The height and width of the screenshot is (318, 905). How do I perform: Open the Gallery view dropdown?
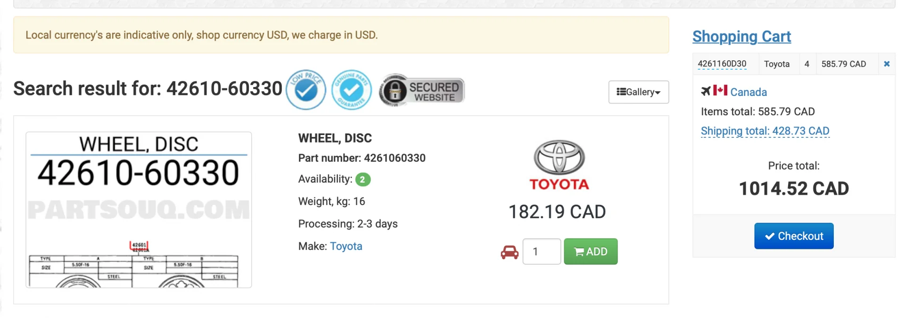click(x=639, y=92)
